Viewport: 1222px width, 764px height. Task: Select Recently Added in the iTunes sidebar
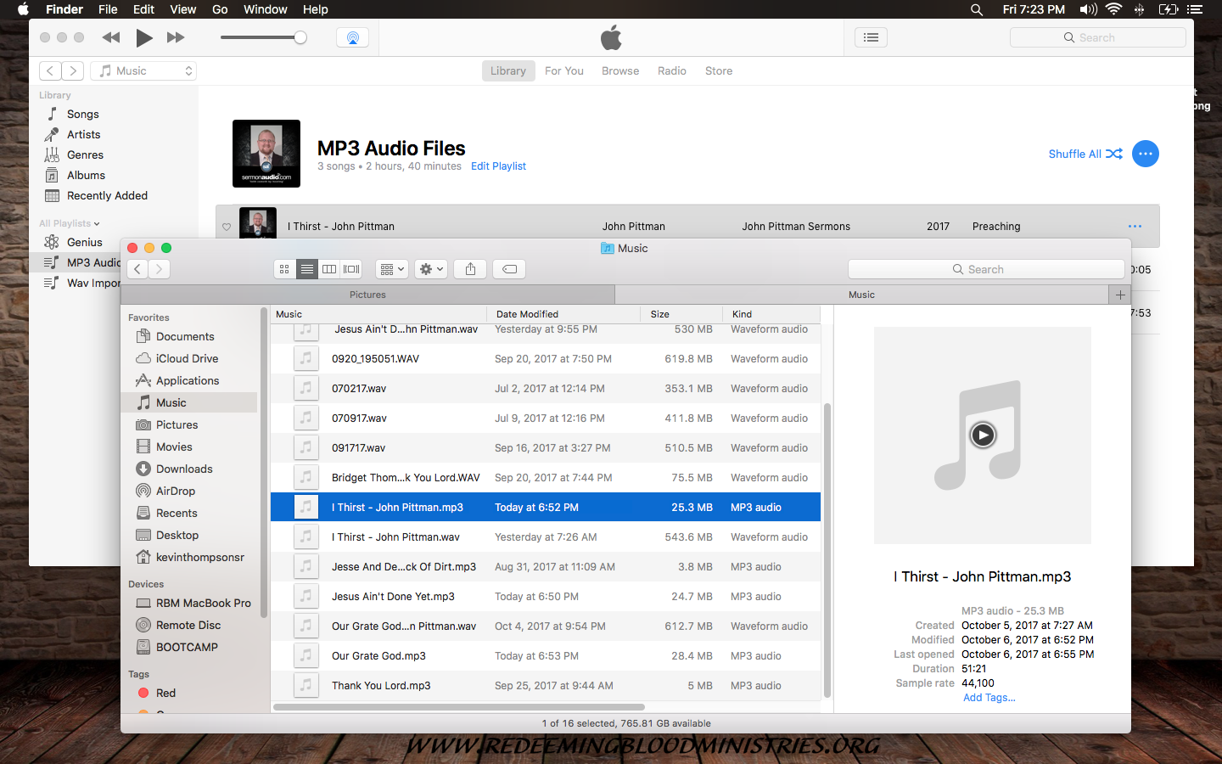pyautogui.click(x=107, y=195)
